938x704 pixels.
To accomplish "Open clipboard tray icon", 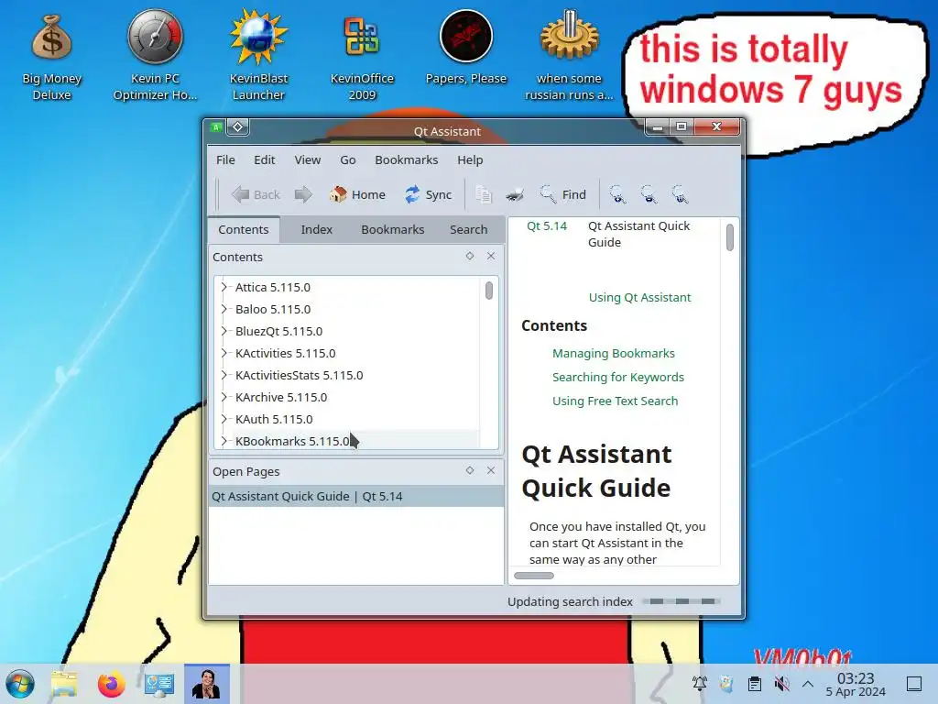I will tap(755, 684).
